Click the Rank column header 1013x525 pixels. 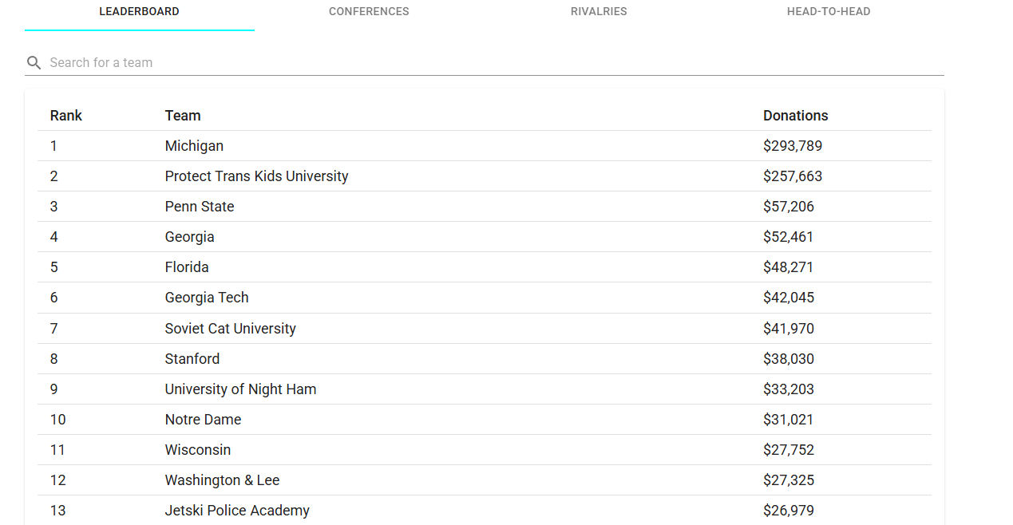pos(66,116)
